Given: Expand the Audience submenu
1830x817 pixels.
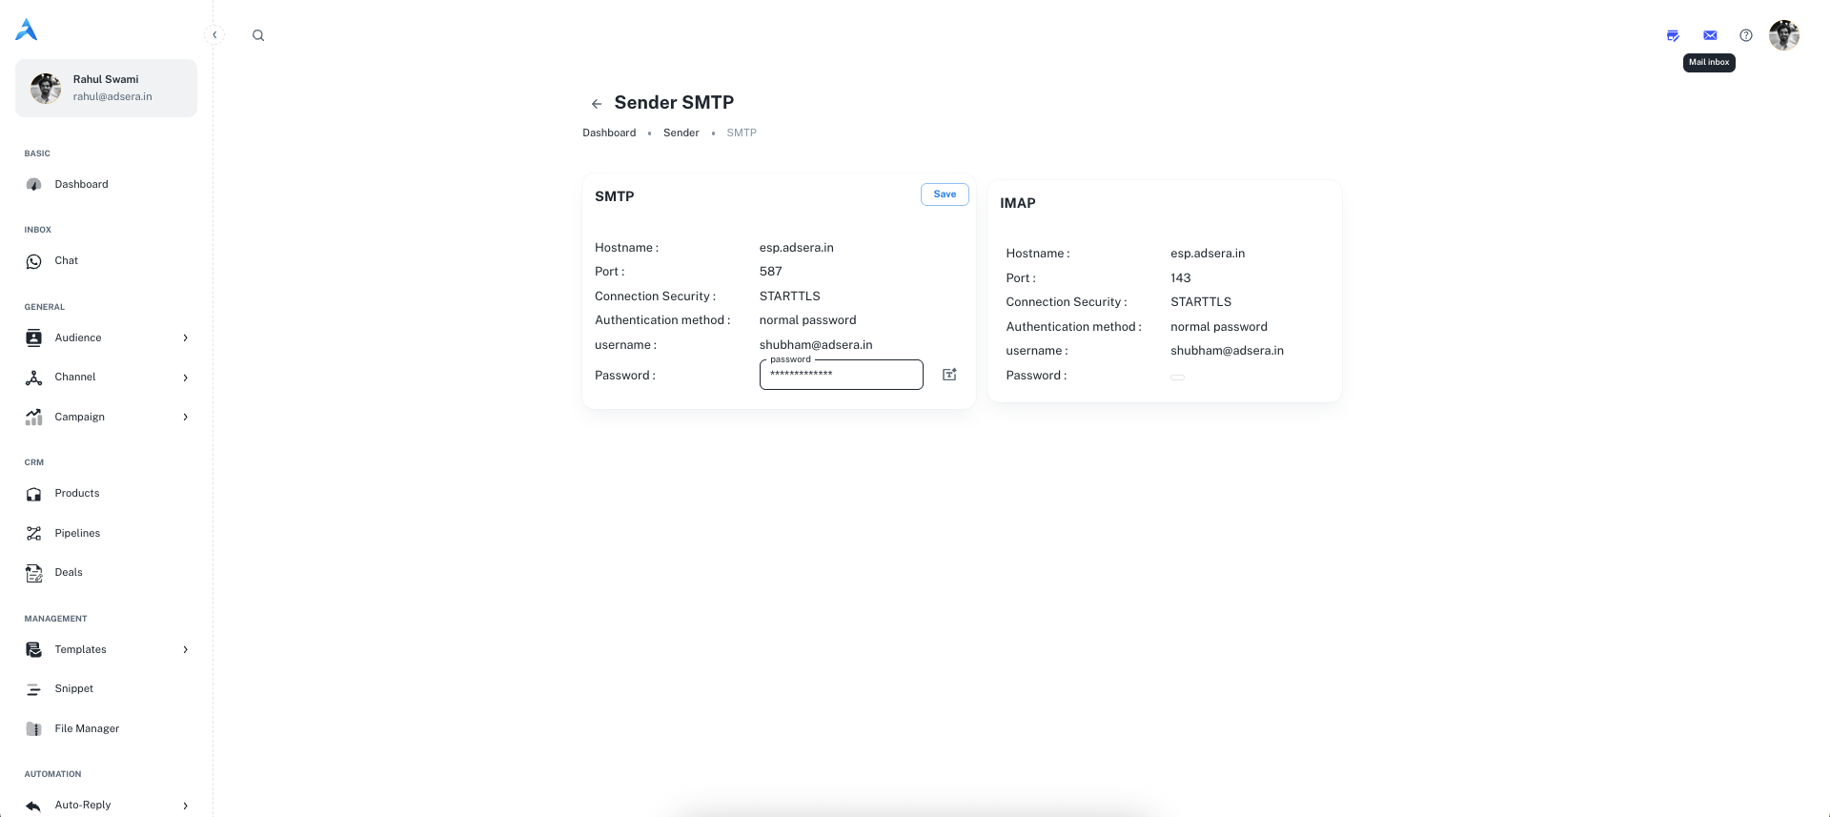Looking at the screenshot, I should point(185,337).
